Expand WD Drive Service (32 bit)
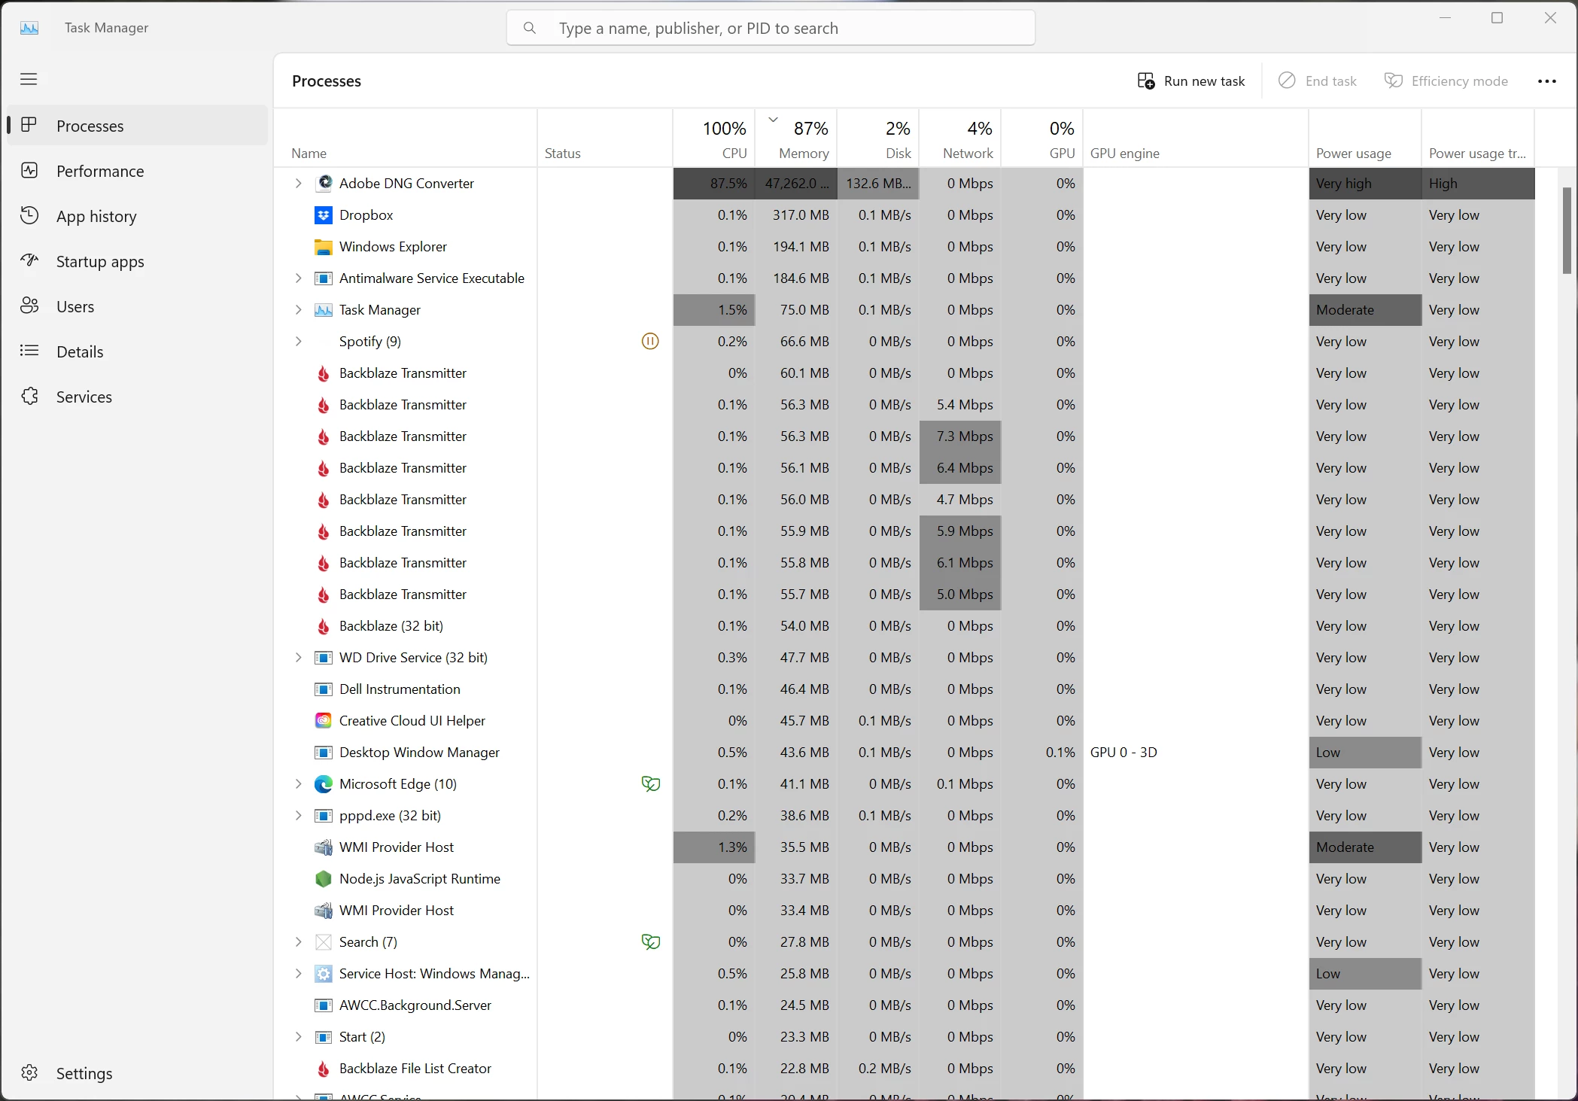This screenshot has height=1101, width=1578. 298,658
